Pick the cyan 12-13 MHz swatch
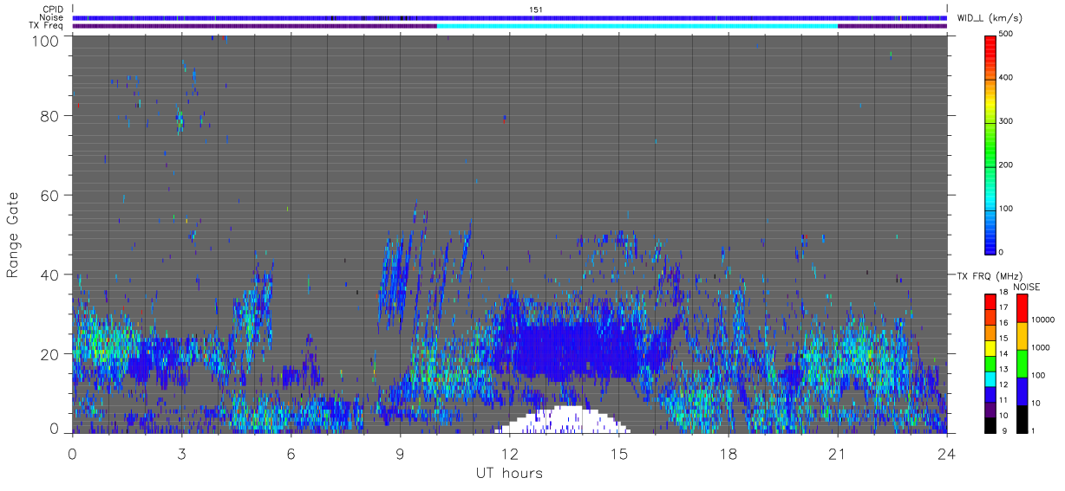 click(990, 378)
